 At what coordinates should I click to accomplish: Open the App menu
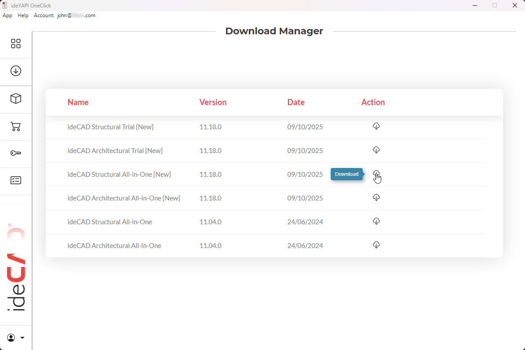tap(7, 15)
